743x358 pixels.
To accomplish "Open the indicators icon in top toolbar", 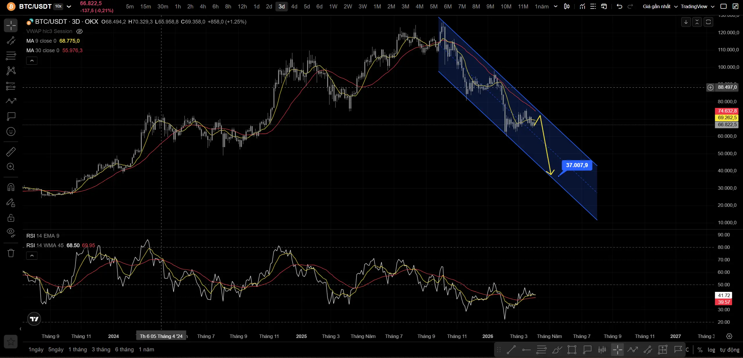I will 582,6.
